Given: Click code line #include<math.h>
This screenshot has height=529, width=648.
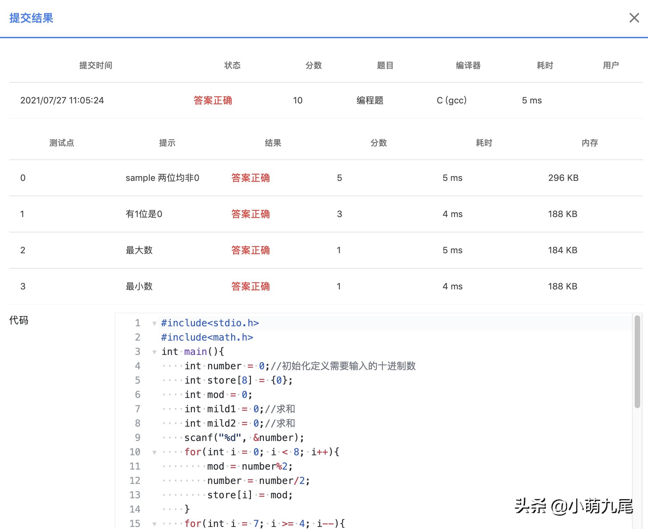Looking at the screenshot, I should (207, 337).
